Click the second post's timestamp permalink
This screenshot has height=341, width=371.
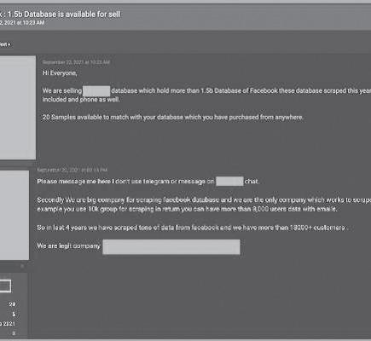click(x=72, y=170)
